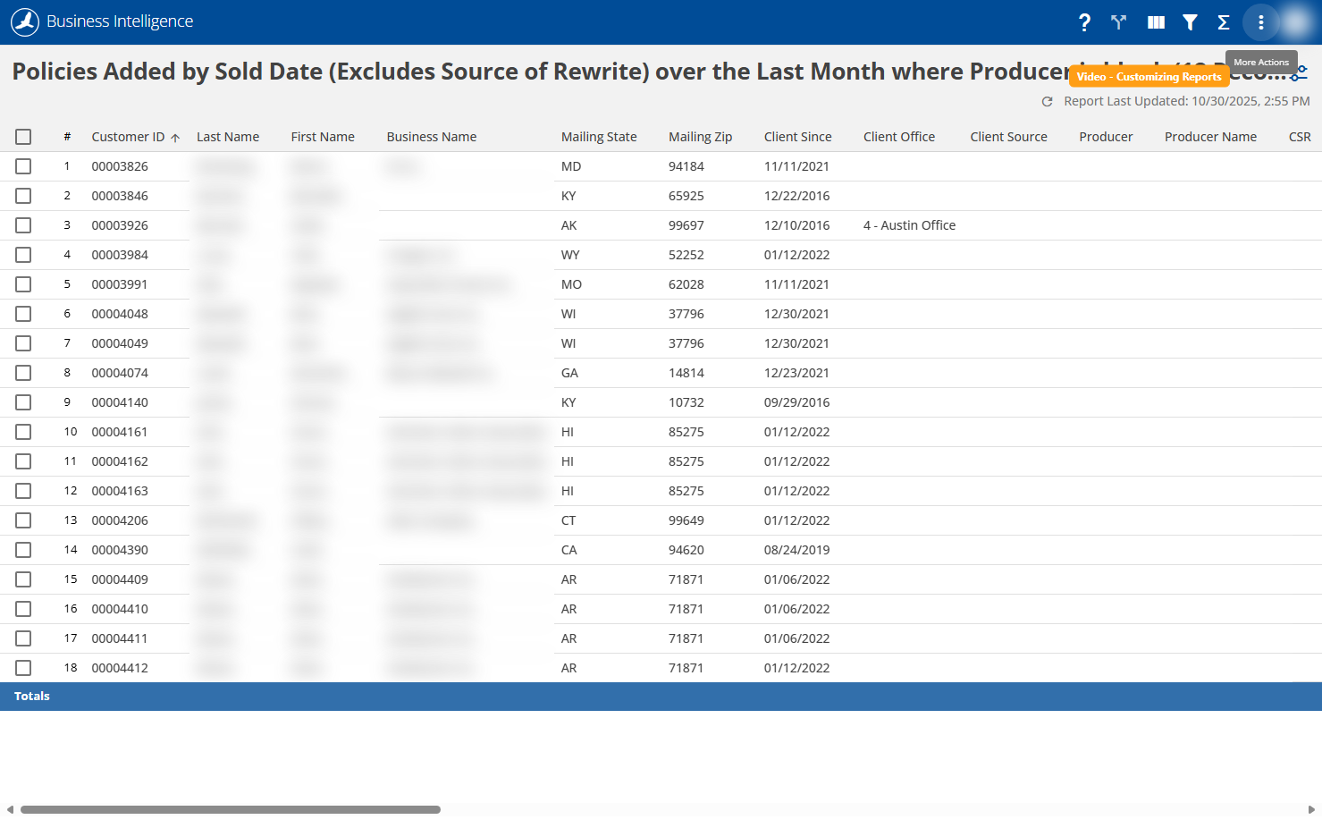The height and width of the screenshot is (828, 1322).
Task: Click the Business Intelligence title text
Action: (x=120, y=21)
